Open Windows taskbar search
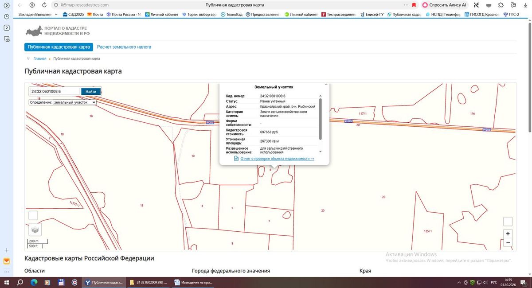This screenshot has width=532, height=288. point(20,282)
